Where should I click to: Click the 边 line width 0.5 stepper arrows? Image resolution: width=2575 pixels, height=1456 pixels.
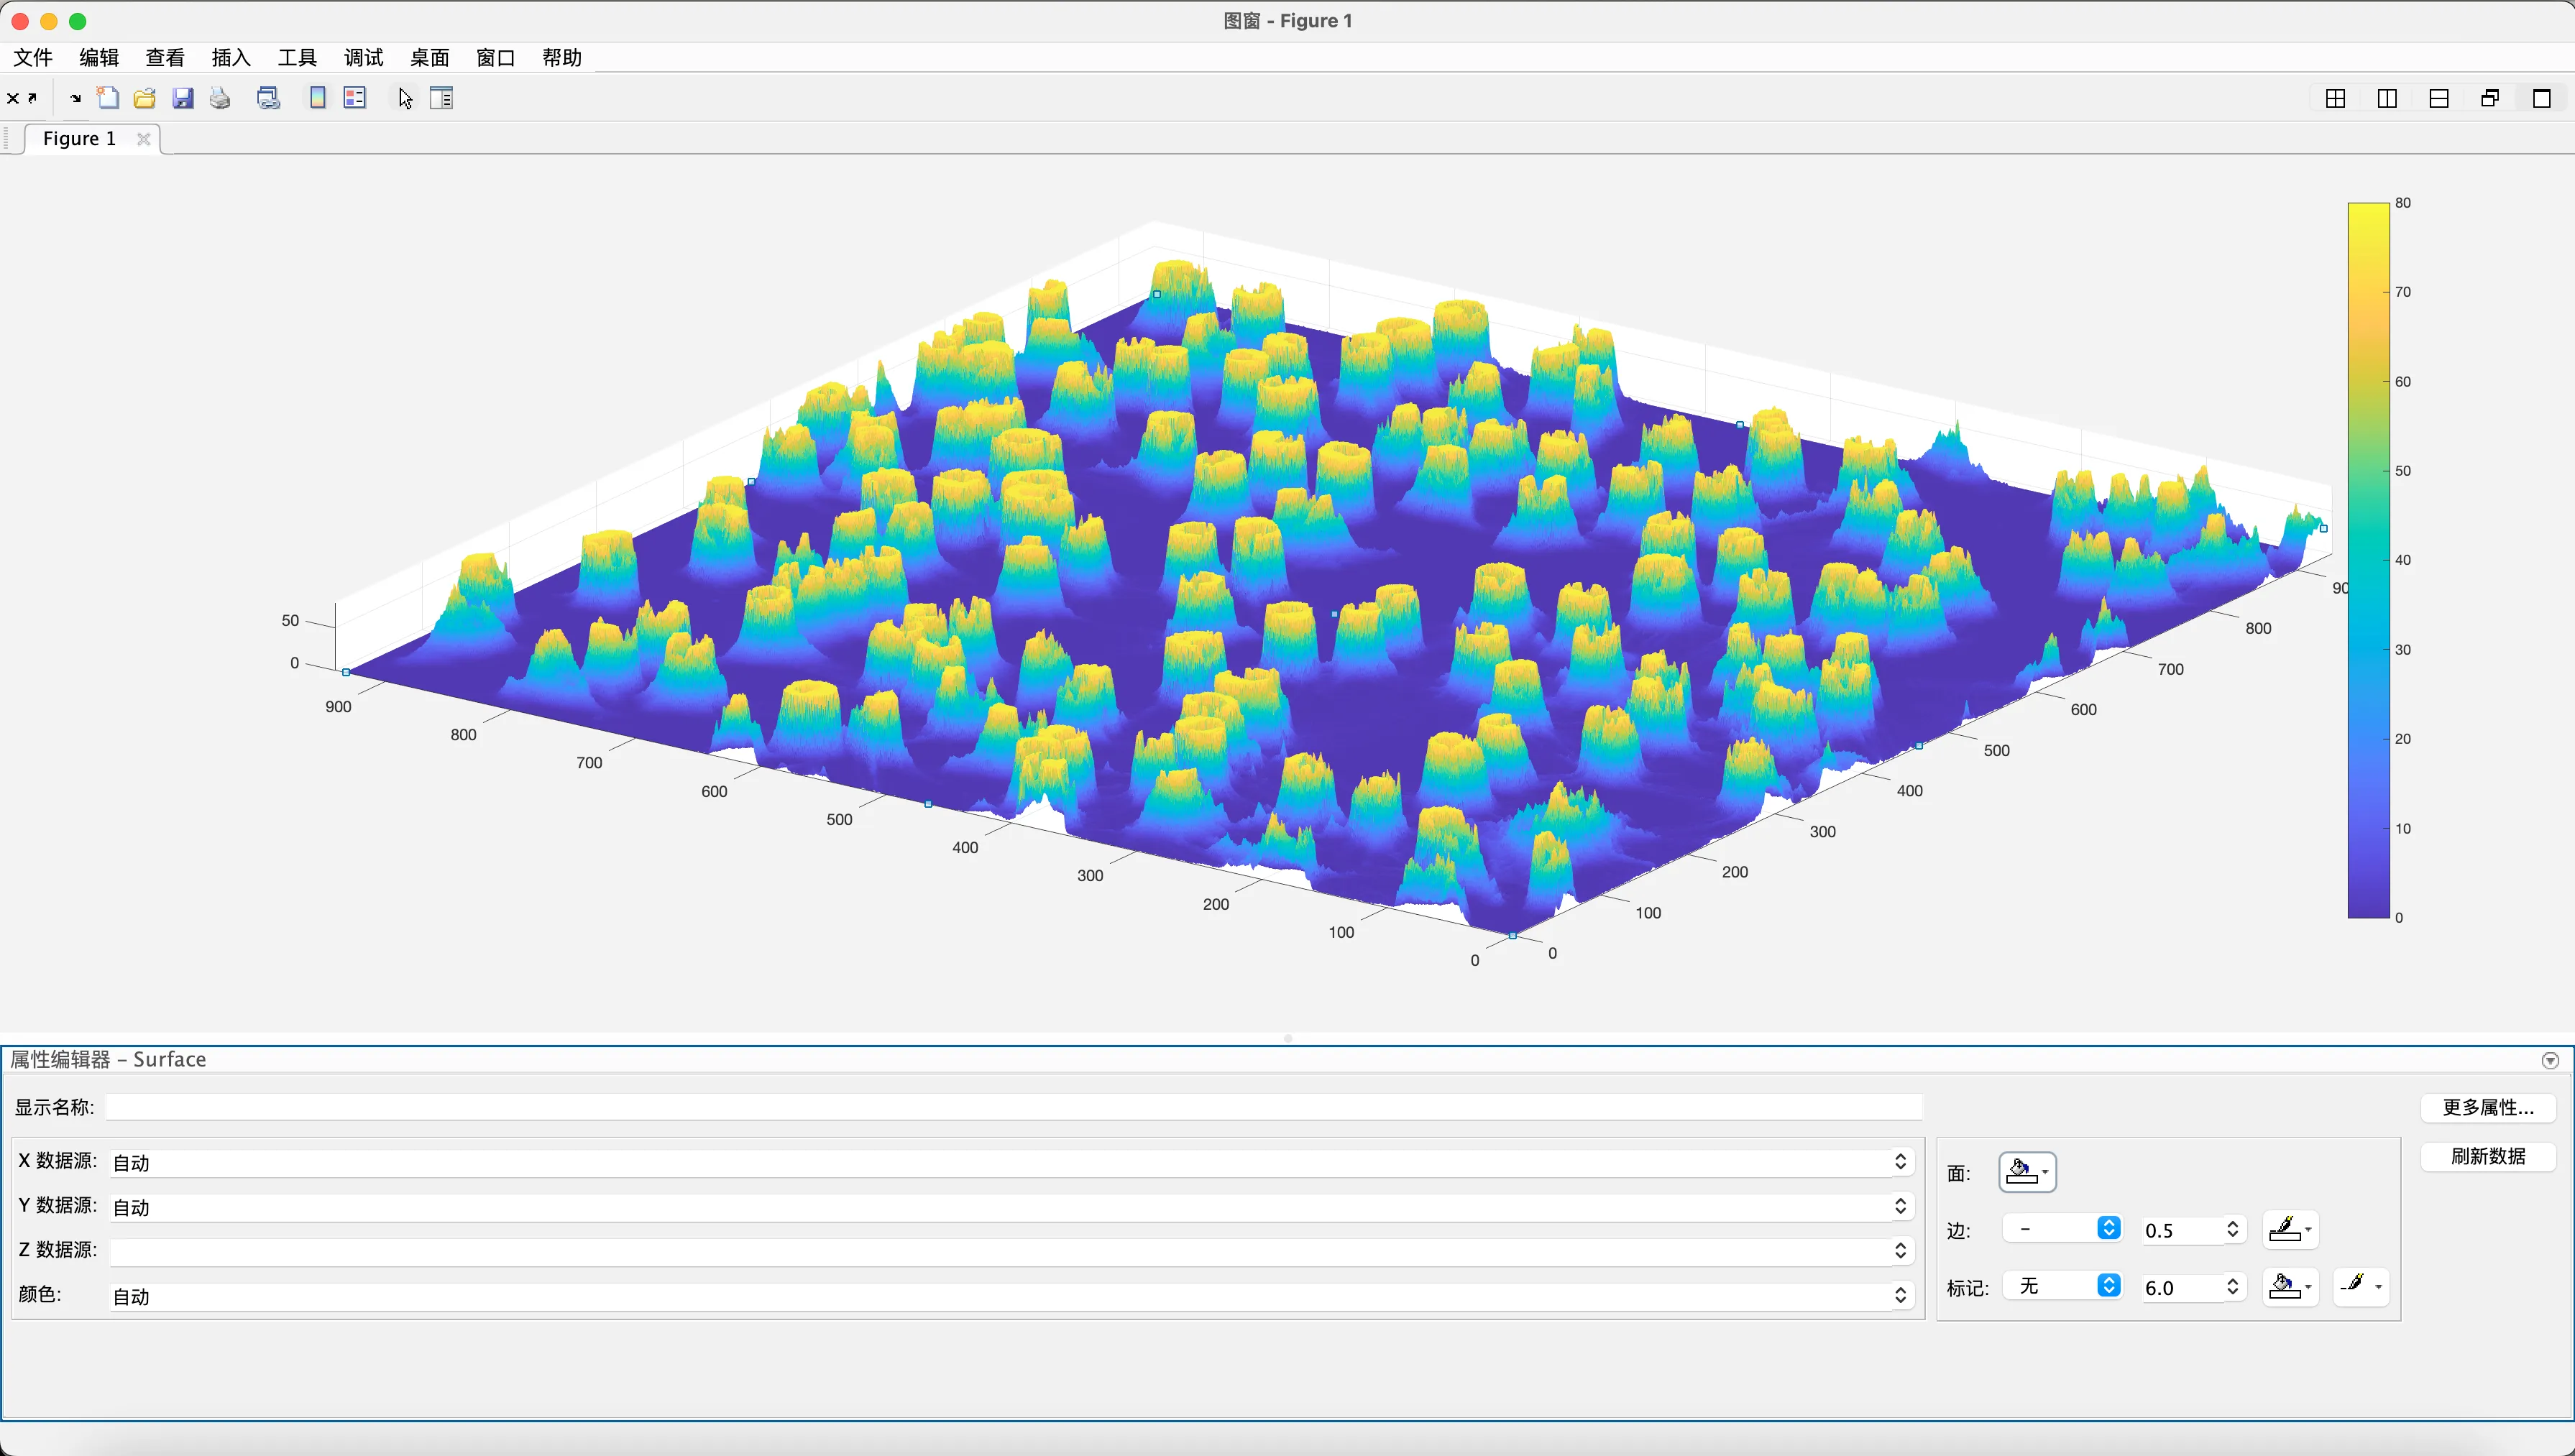(x=2233, y=1230)
